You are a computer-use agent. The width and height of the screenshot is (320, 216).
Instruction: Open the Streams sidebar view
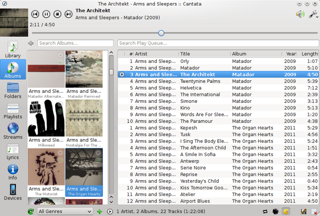pyautogui.click(x=13, y=131)
